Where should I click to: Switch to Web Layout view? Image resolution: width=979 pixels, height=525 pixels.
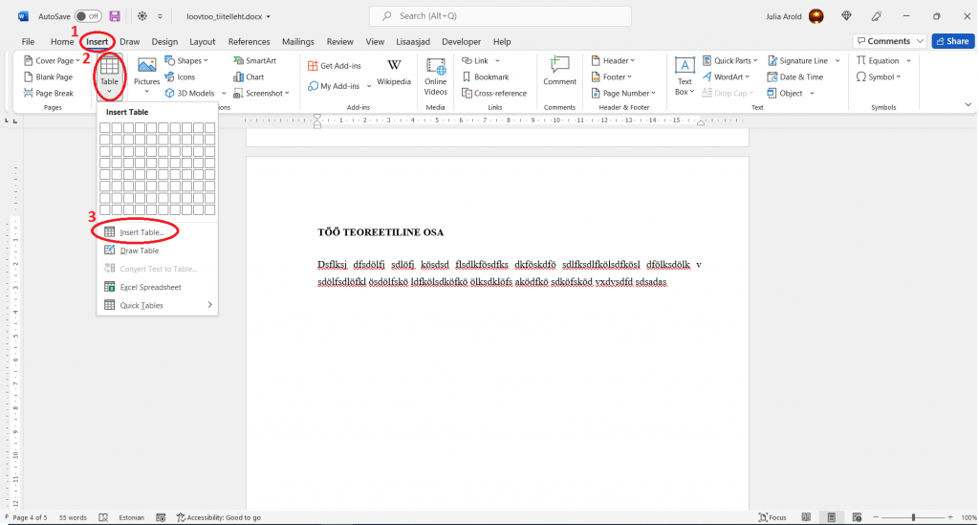[x=857, y=517]
